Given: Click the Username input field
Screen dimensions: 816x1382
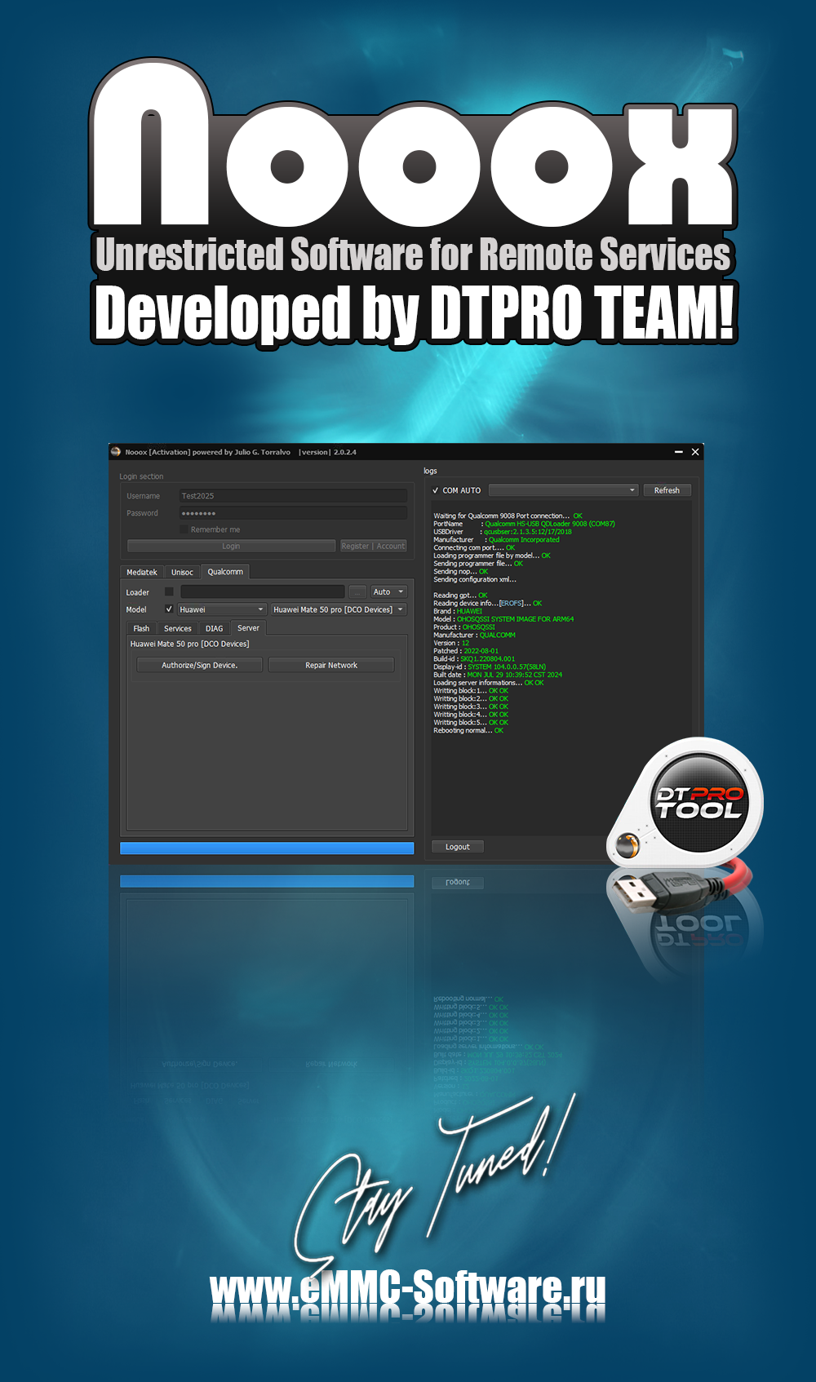Looking at the screenshot, I should click(292, 495).
